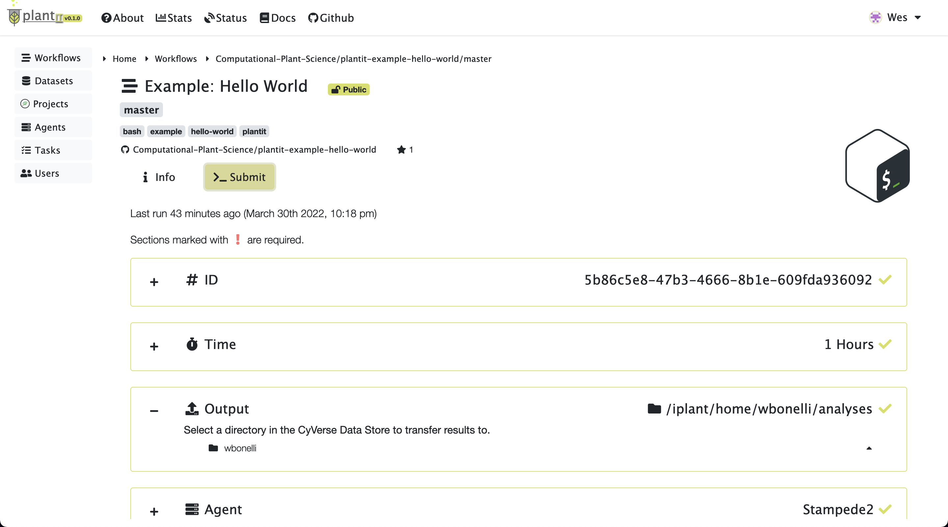Expand the Time section

154,346
